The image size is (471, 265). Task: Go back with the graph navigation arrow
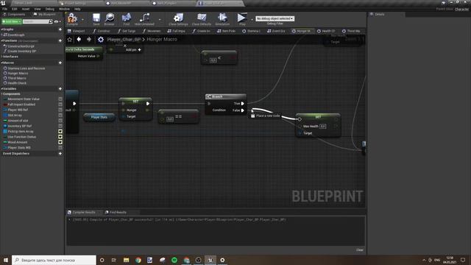tap(79, 39)
